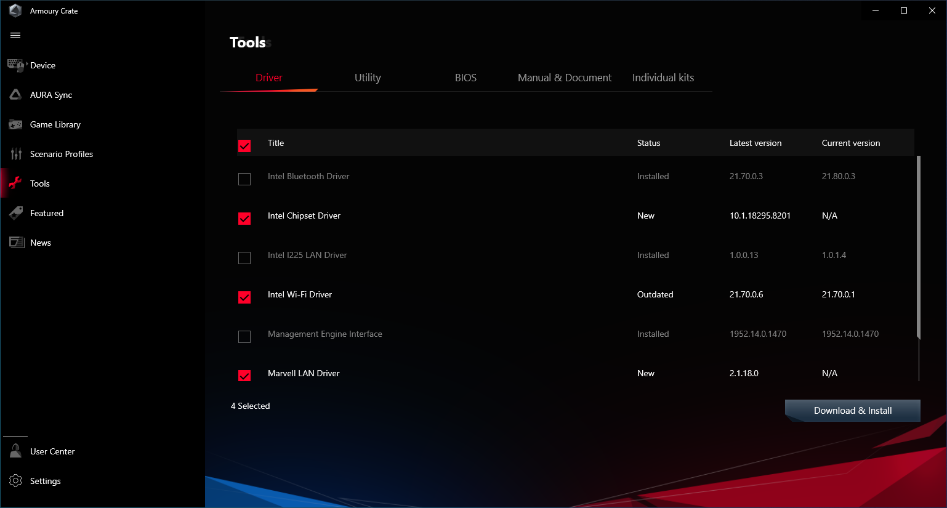Open the News label
Image resolution: width=947 pixels, height=508 pixels.
coord(41,243)
